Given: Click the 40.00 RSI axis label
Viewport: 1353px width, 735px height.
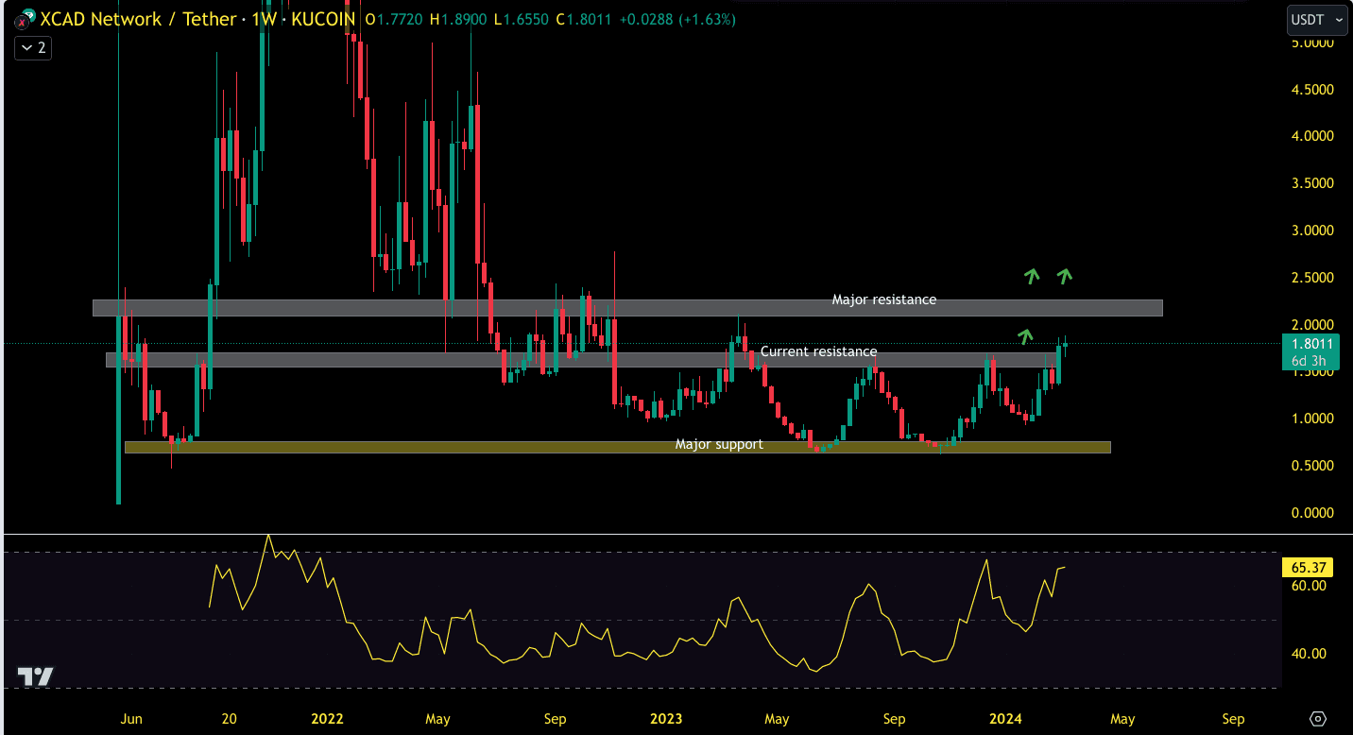Looking at the screenshot, I should [x=1309, y=654].
